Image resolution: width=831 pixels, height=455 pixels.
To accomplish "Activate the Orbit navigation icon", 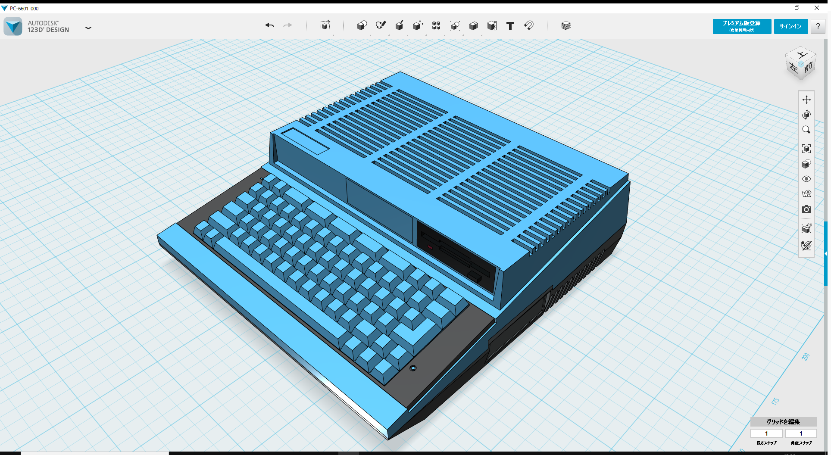I will 807,115.
